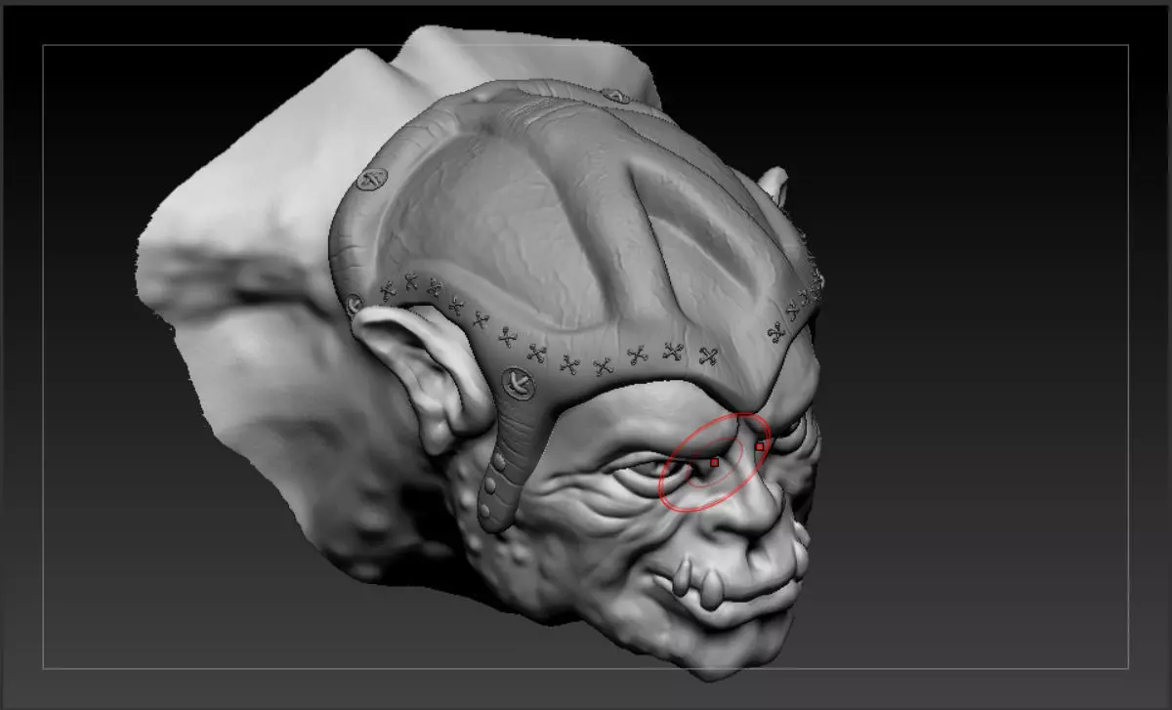Click the left red brush cursor center dot

tap(715, 461)
